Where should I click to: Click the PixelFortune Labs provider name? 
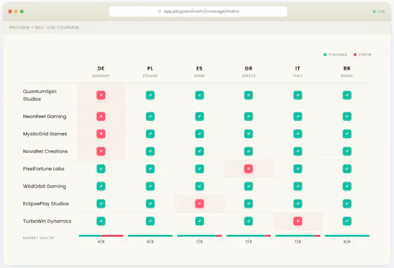tap(44, 169)
